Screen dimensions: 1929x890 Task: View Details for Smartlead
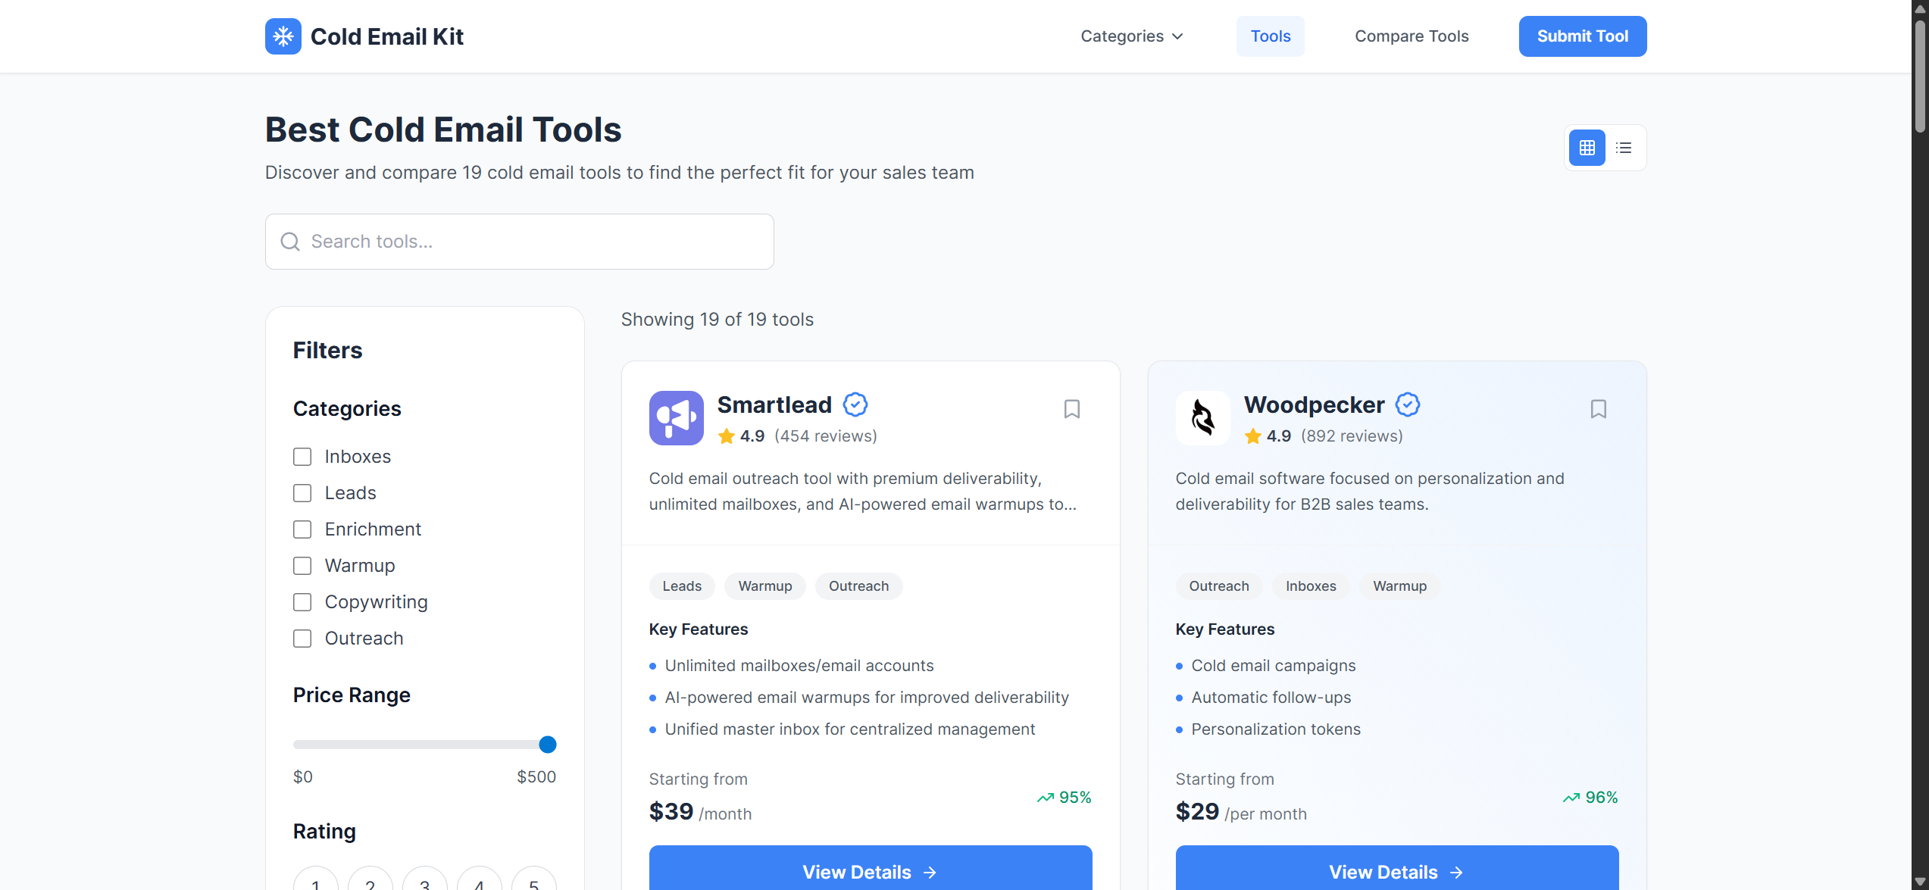click(870, 871)
